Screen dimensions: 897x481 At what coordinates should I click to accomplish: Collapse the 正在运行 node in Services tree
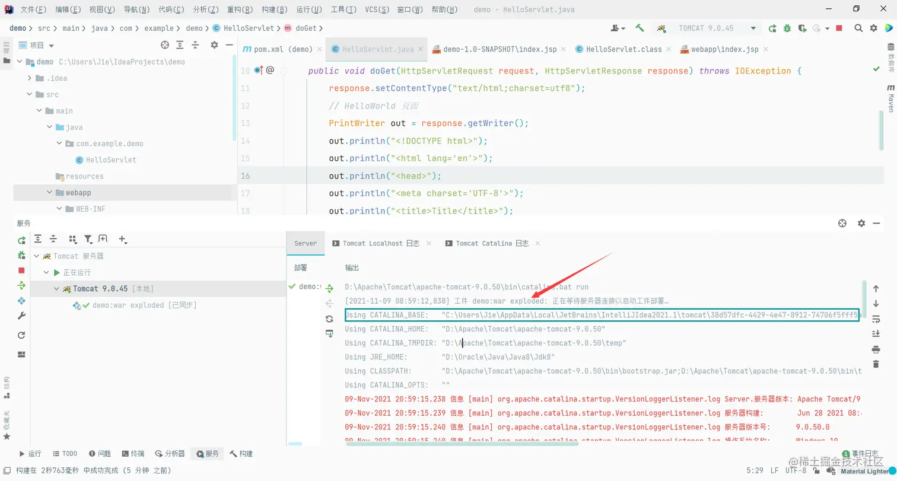tap(47, 273)
